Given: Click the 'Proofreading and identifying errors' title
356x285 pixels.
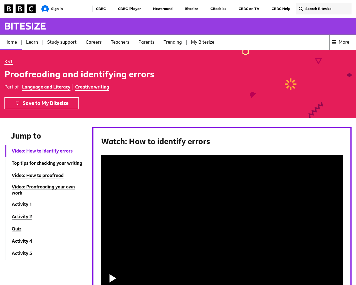Looking at the screenshot, I should point(79,74).
